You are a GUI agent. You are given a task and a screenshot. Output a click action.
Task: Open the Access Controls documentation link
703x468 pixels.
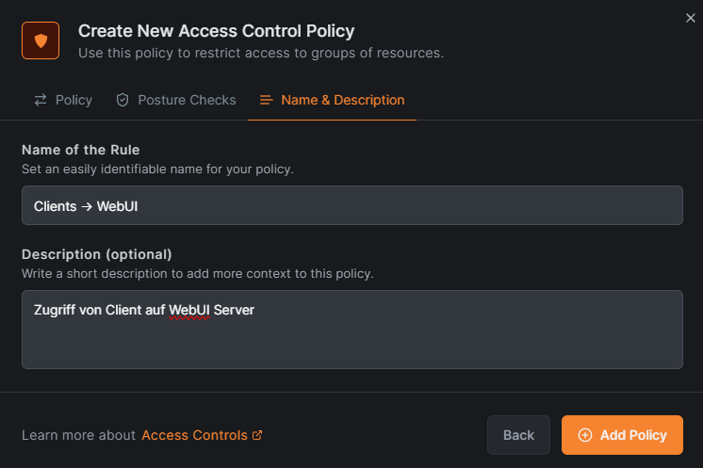[194, 435]
